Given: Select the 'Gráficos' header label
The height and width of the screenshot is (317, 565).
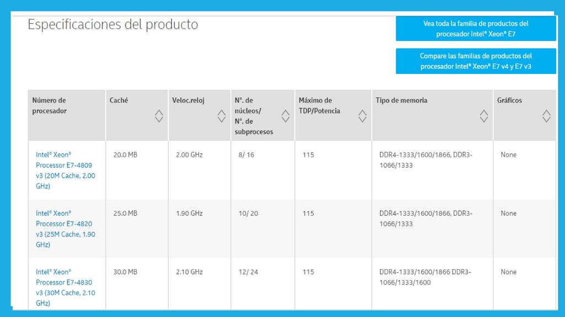Looking at the screenshot, I should tap(509, 100).
